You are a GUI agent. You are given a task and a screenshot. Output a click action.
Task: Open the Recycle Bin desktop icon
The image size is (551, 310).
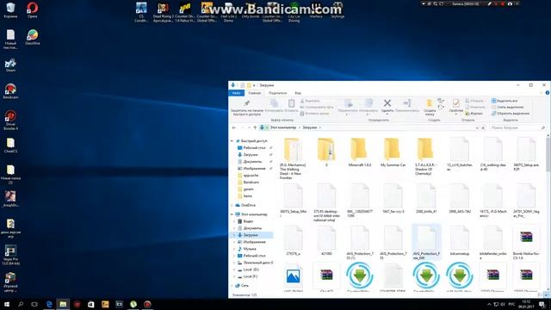pyautogui.click(x=10, y=9)
